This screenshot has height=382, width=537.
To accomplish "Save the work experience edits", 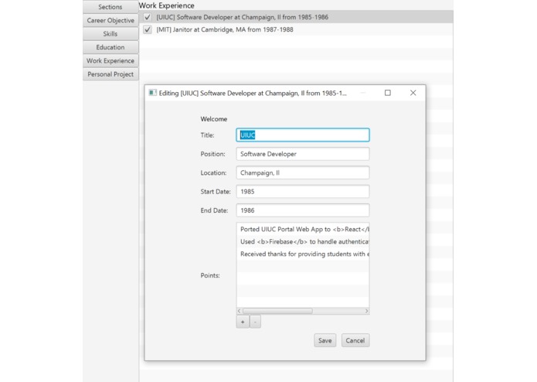I will point(325,340).
